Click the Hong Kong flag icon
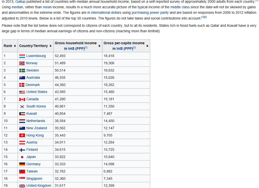This screenshot has width=259, height=188. coord(22,135)
